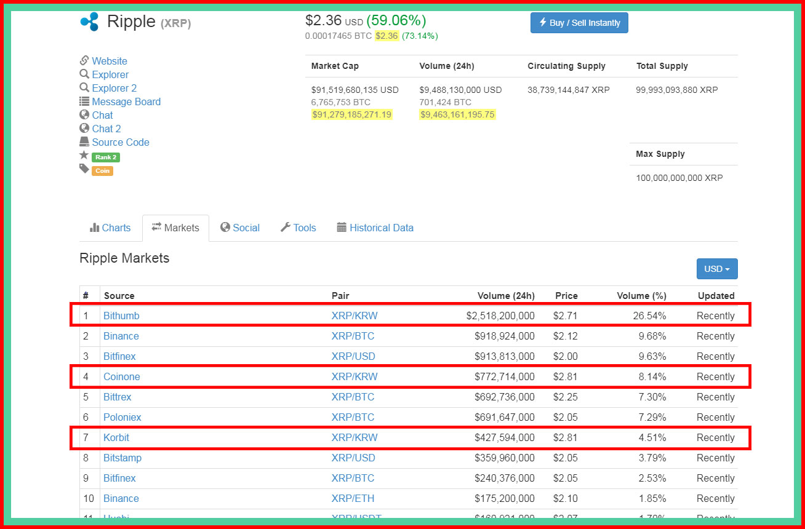The width and height of the screenshot is (805, 529).
Task: Open the Historical Data tab
Action: pos(375,228)
